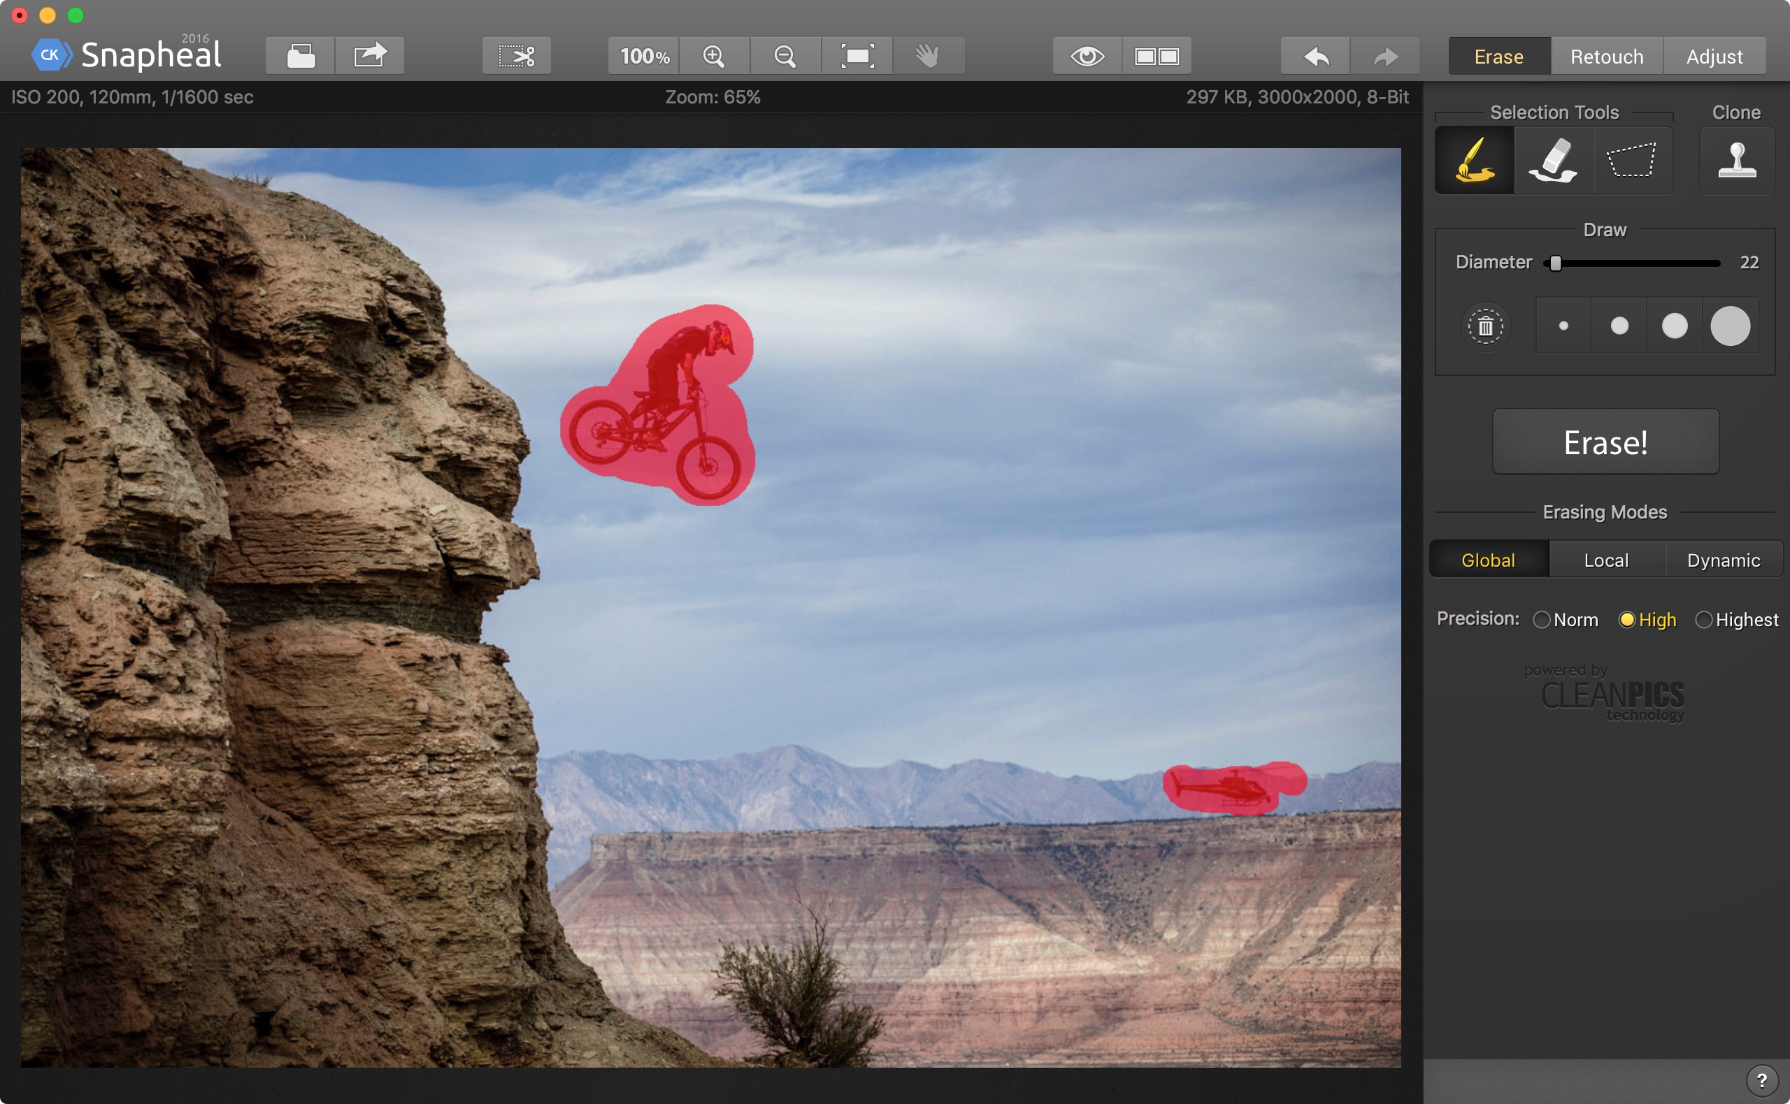
Task: Switch to the Retouch tab
Action: coord(1608,56)
